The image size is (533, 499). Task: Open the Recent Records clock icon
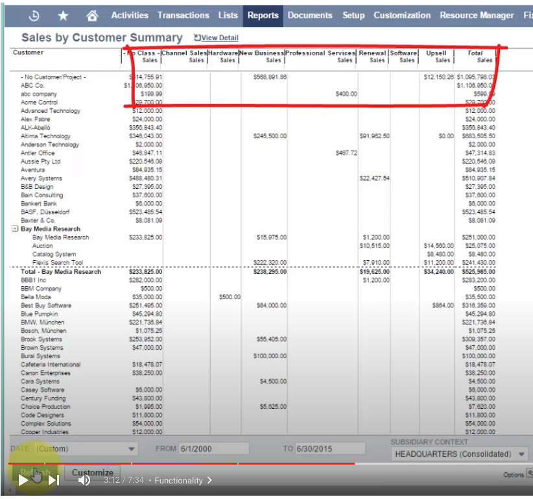point(34,16)
